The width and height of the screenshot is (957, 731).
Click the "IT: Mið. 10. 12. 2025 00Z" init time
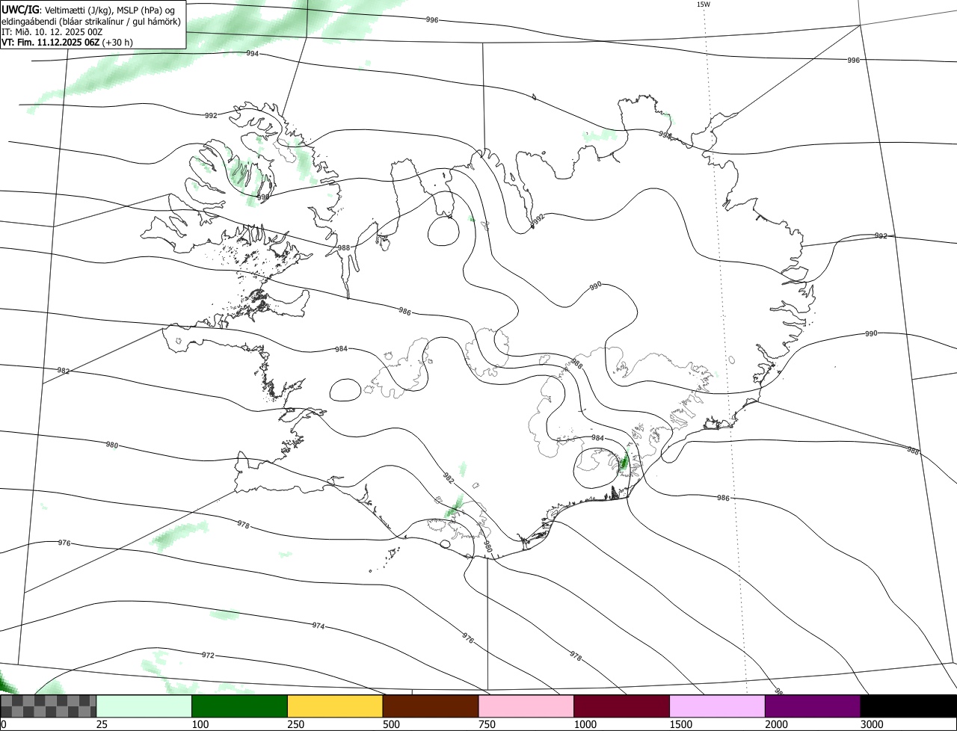tap(52, 31)
